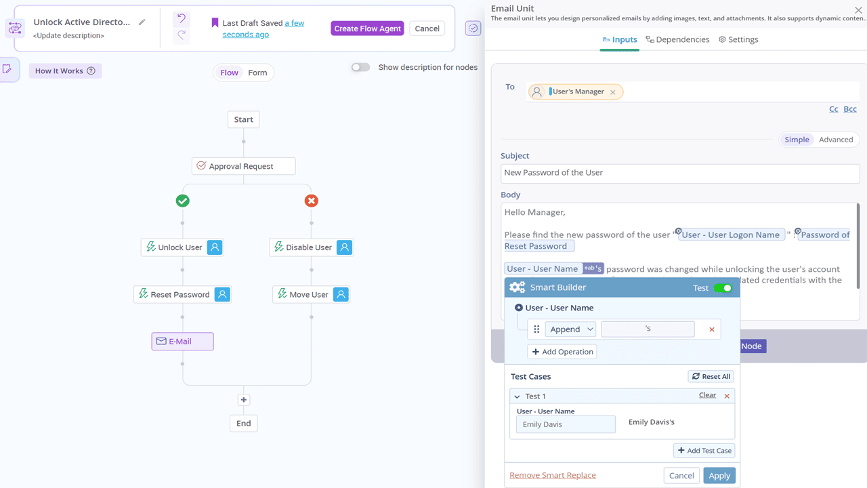Image resolution: width=867 pixels, height=488 pixels.
Task: Click the red X rejection branch icon
Action: click(x=311, y=201)
